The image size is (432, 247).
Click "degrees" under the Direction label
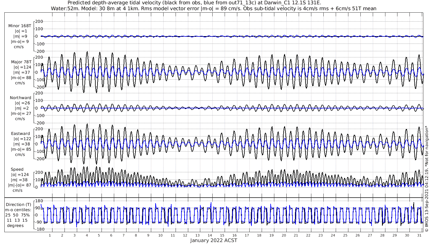pyautogui.click(x=15, y=226)
